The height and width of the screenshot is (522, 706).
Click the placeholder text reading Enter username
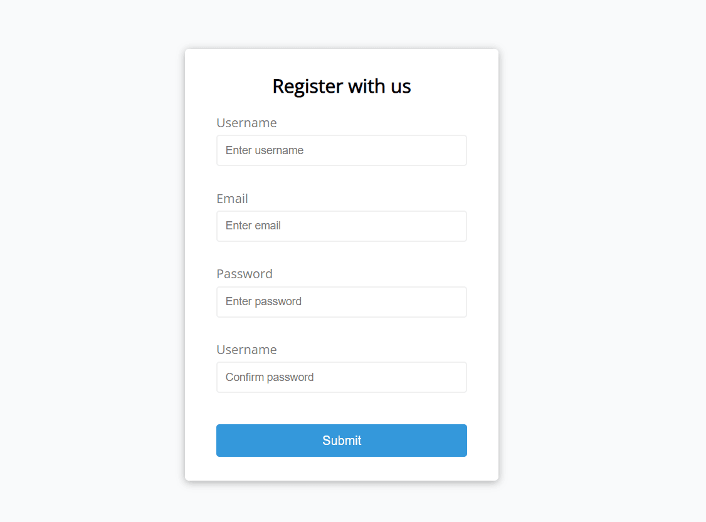click(x=265, y=150)
